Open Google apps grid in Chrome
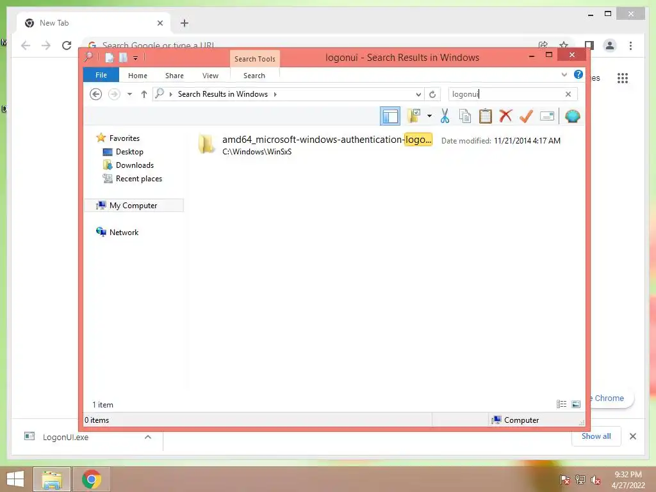This screenshot has width=656, height=492. [x=623, y=78]
